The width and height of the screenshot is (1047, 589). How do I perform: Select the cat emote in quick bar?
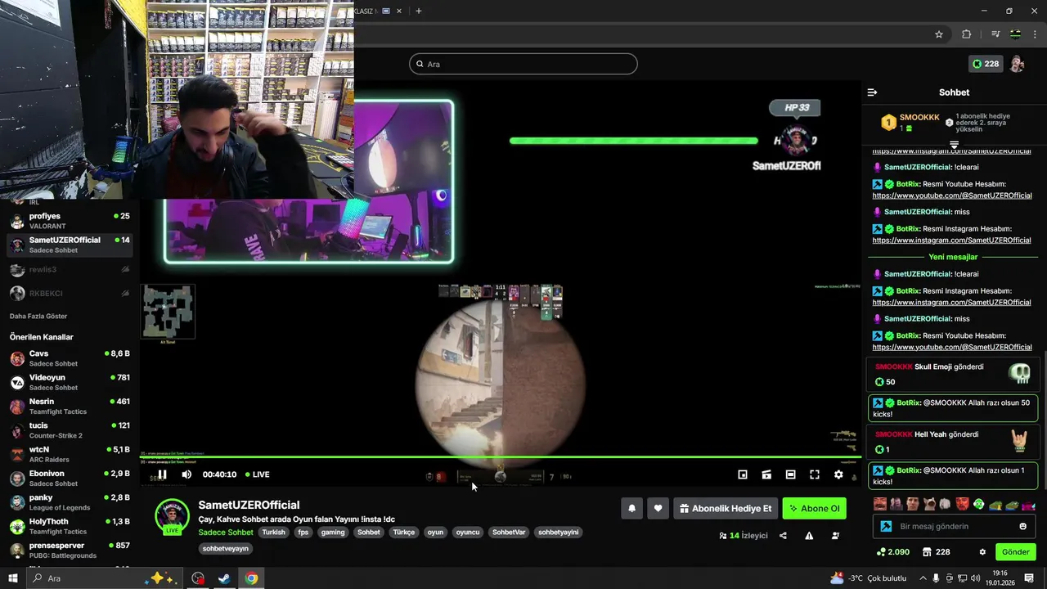(x=930, y=504)
